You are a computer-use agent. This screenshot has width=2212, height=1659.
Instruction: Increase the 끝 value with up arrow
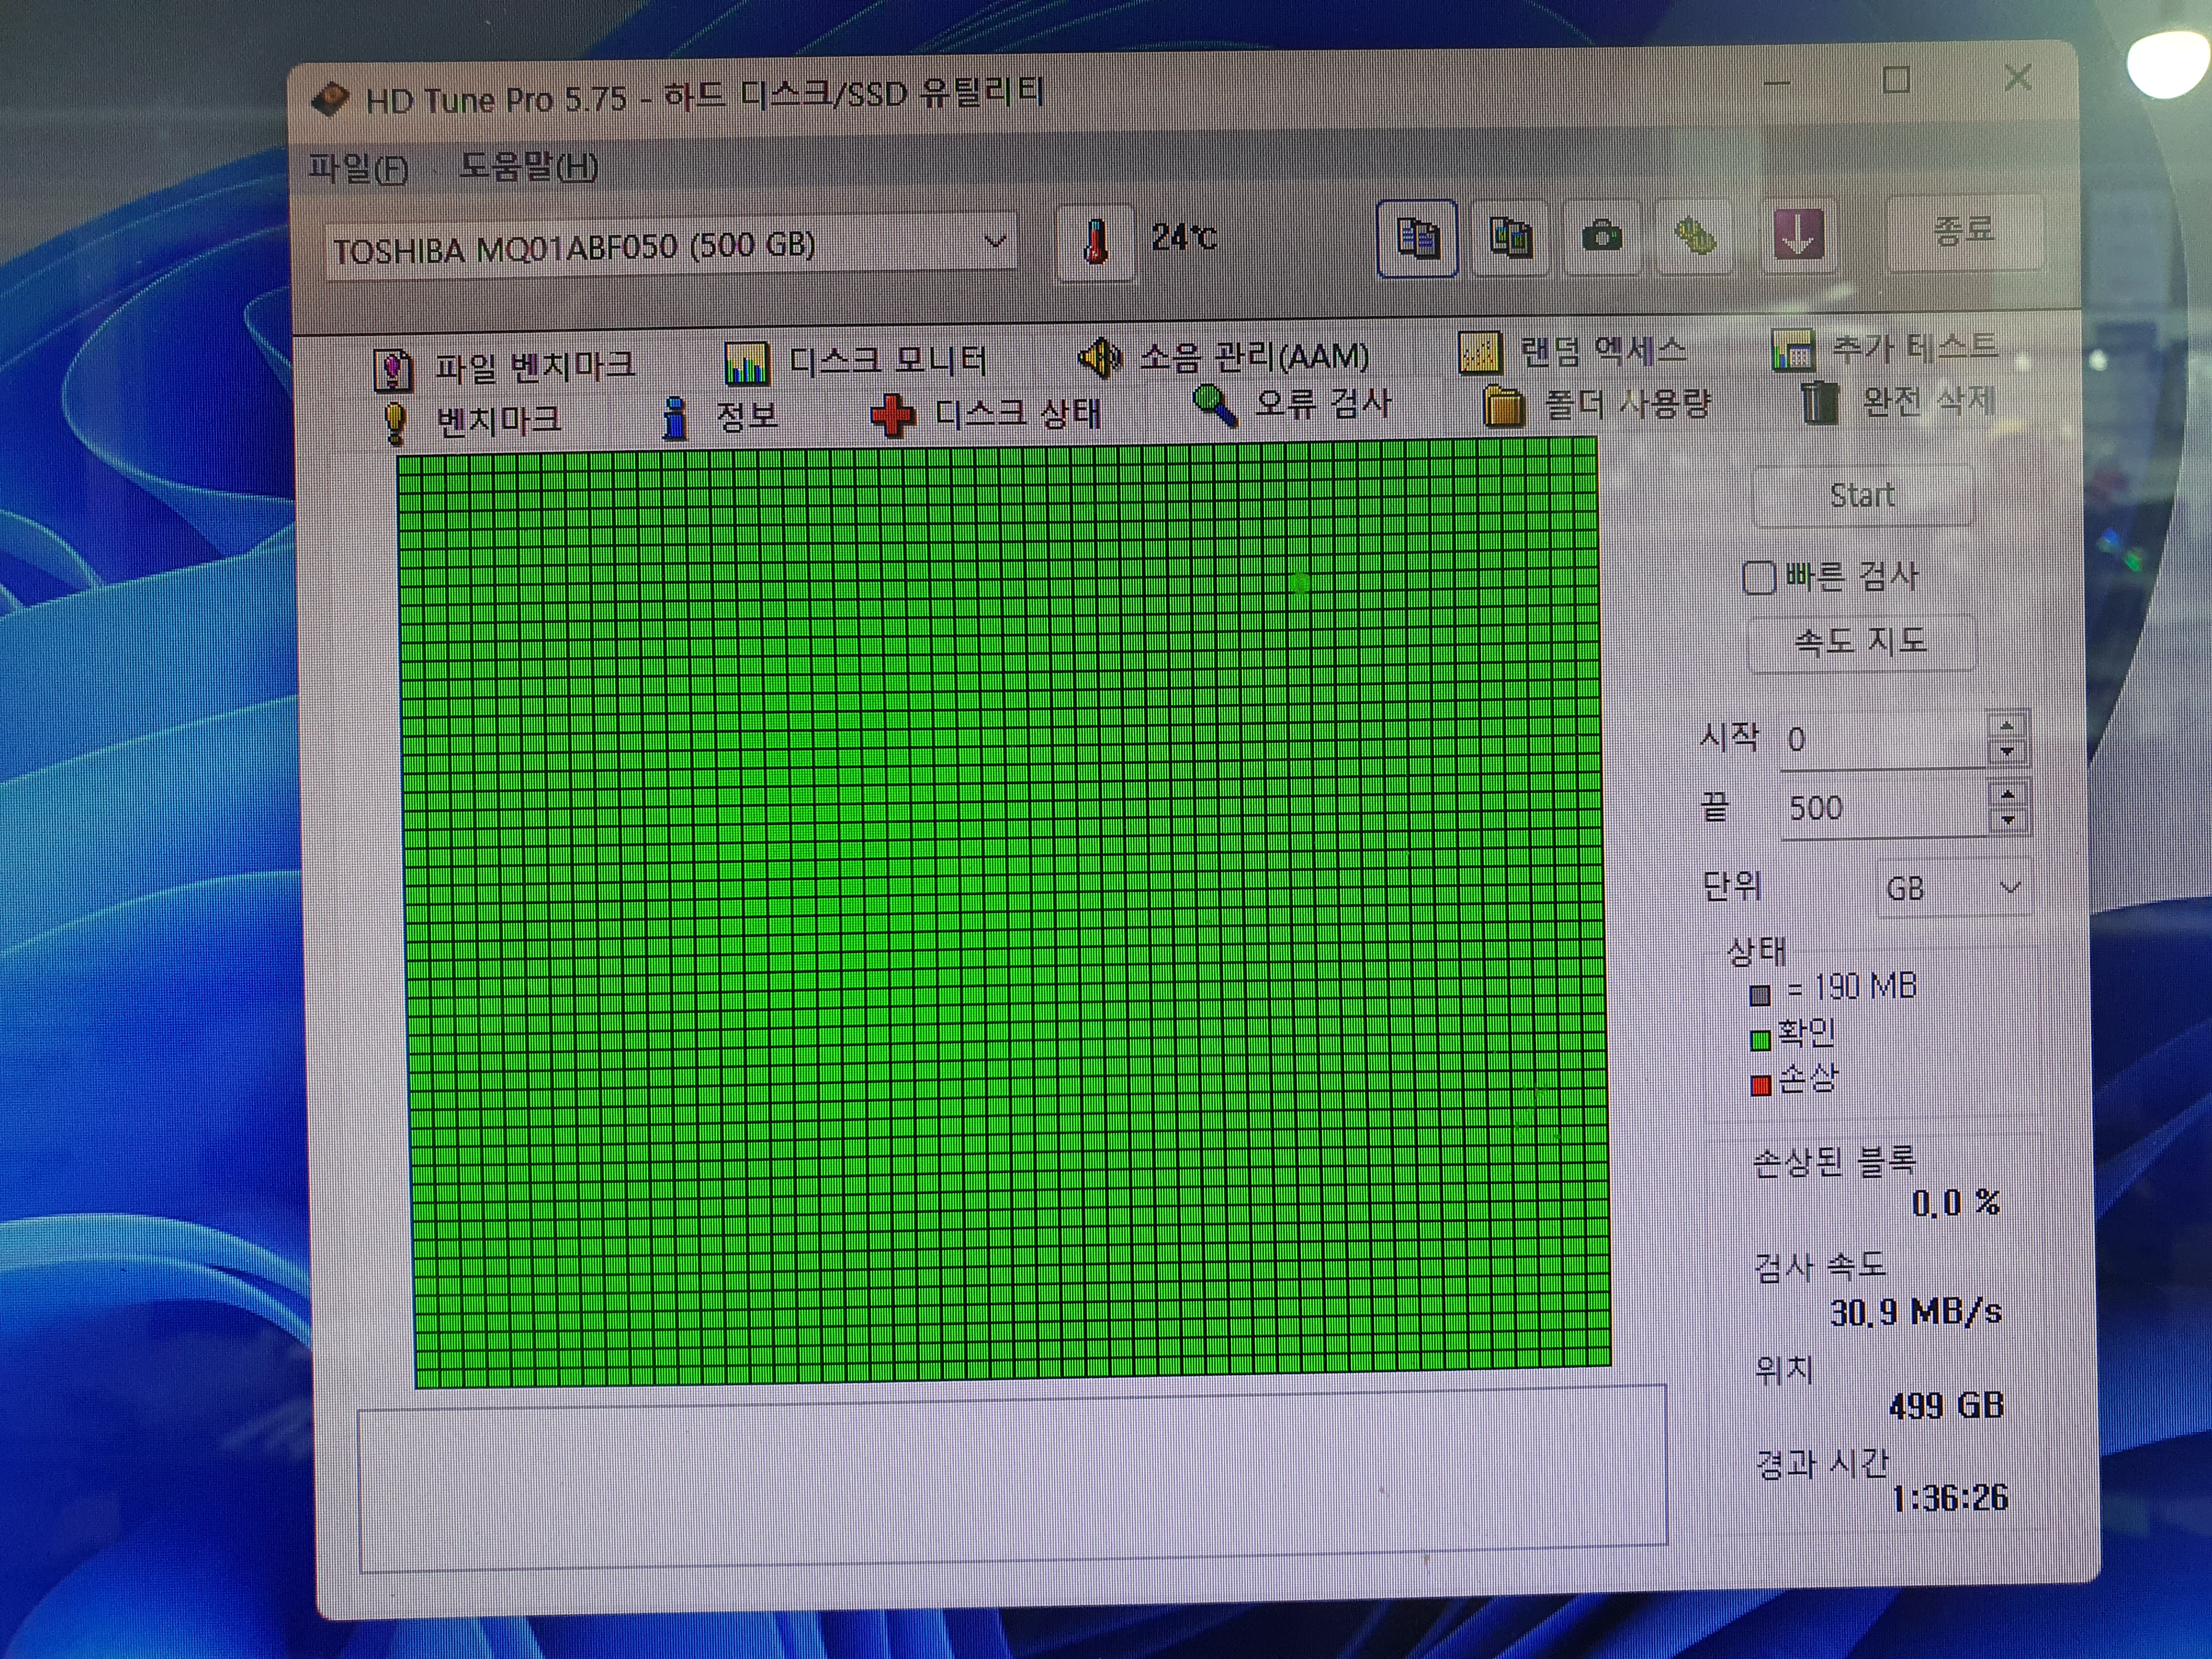coord(2008,794)
